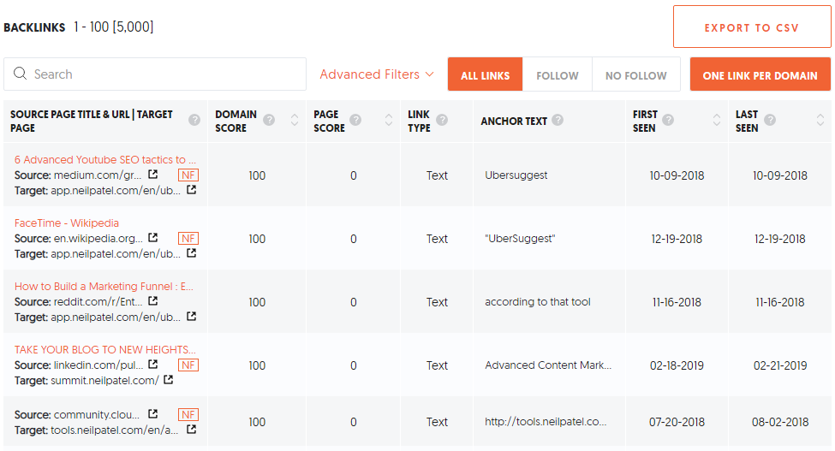Click 'Source: reddit.com/r/Ent...' text
Screen dimensions: 835x451
click(x=78, y=301)
